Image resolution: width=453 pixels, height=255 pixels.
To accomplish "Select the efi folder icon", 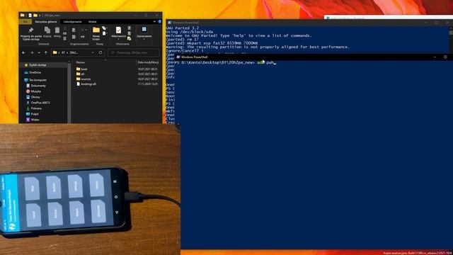I will (x=79, y=74).
